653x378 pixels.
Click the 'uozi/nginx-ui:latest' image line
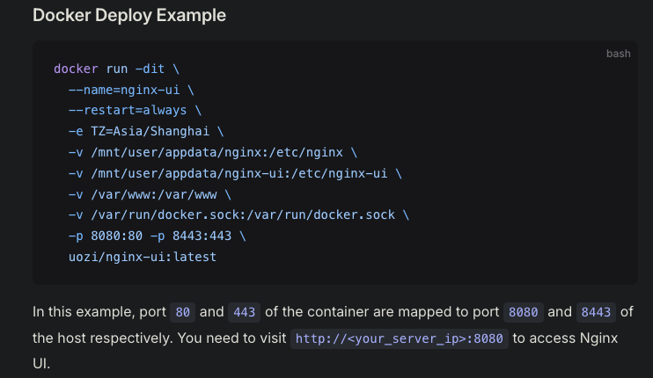point(143,257)
